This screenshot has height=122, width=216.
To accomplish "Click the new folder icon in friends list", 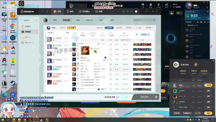I will [x=201, y=22].
